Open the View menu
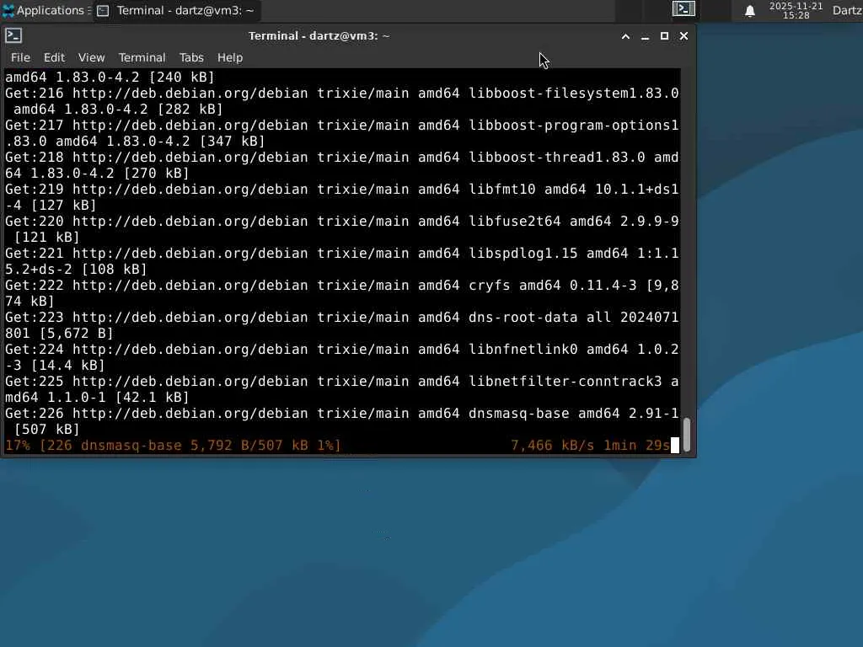 91,57
